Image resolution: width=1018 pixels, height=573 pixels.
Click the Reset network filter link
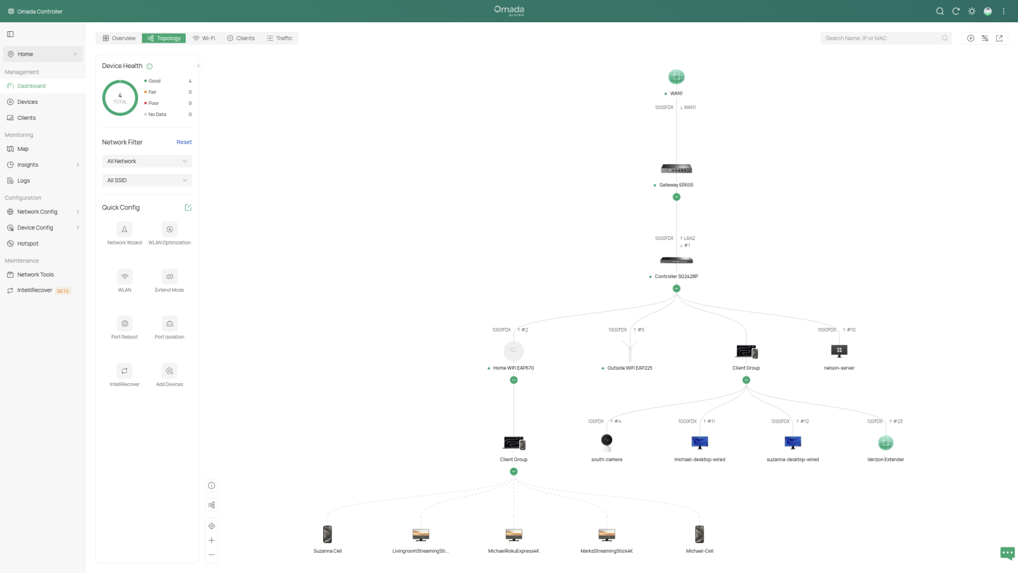point(184,143)
